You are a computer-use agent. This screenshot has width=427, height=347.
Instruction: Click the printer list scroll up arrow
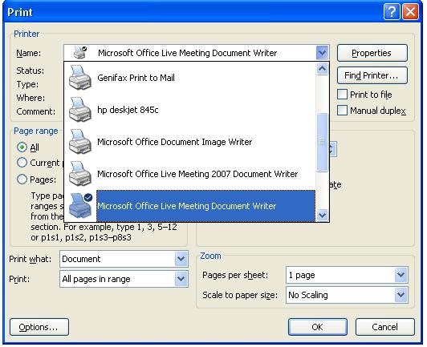(x=322, y=69)
